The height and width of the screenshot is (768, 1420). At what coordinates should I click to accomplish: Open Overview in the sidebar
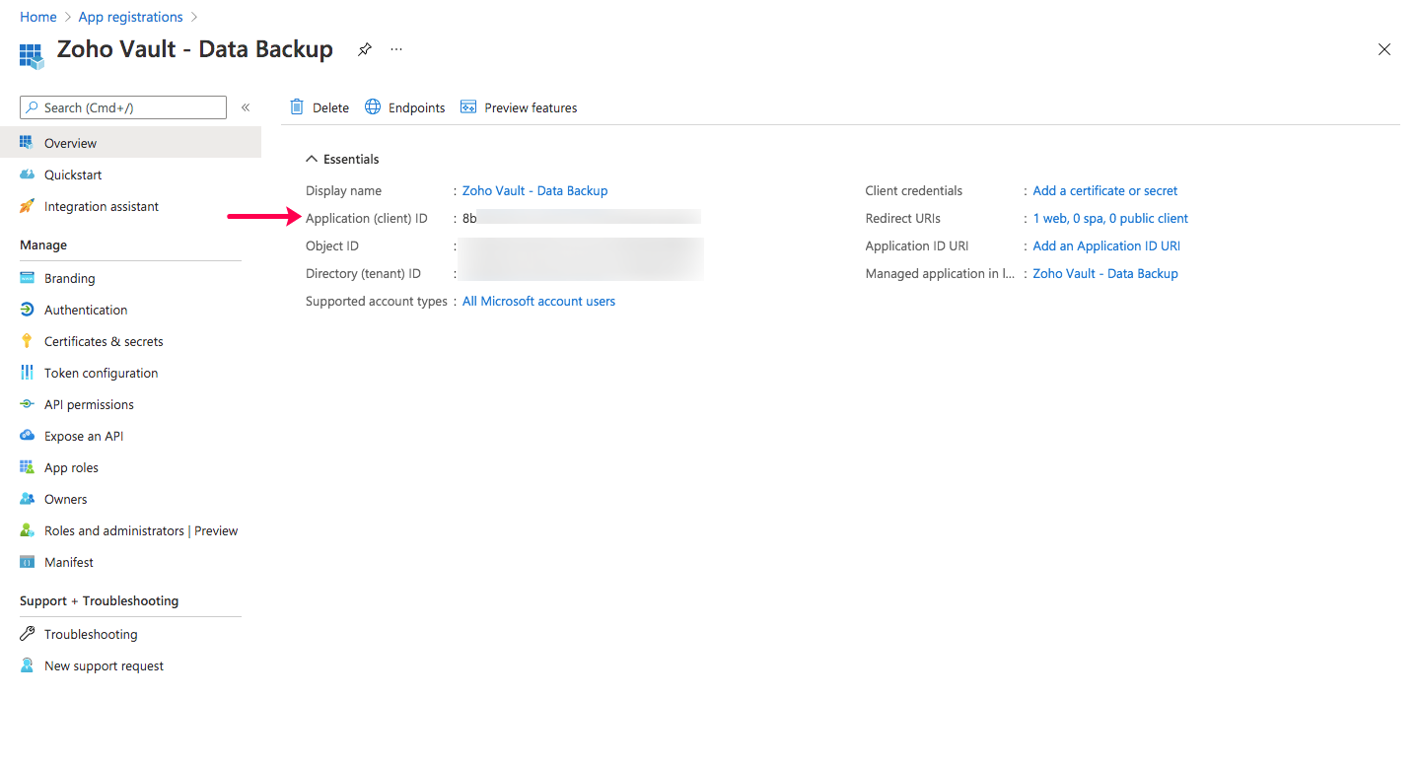tap(130, 143)
